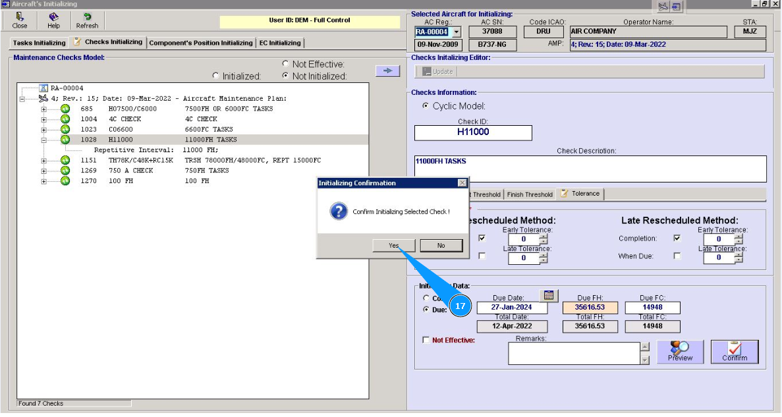The height and width of the screenshot is (417, 782).
Task: Expand the H07500/C6000 tree node
Action: [43, 109]
